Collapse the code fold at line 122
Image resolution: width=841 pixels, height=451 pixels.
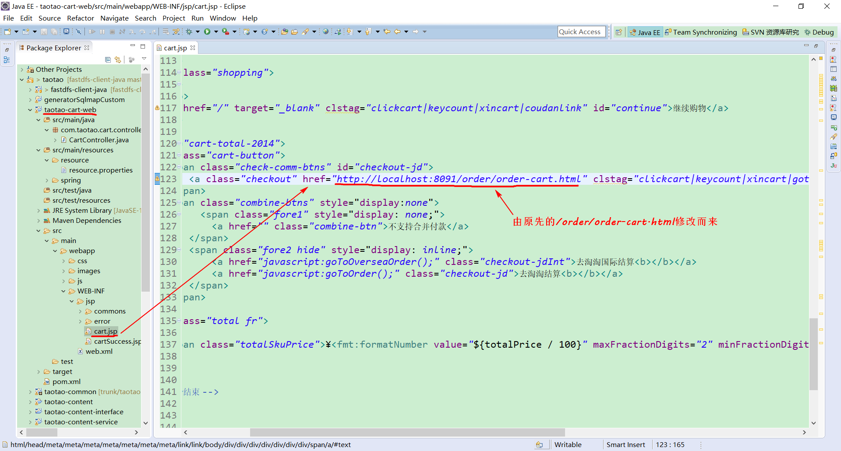pos(179,167)
